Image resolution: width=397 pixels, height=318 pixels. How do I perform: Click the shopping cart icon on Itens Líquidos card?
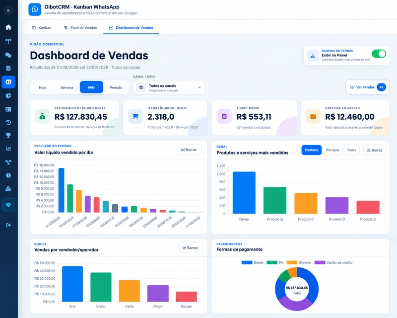coord(135,116)
